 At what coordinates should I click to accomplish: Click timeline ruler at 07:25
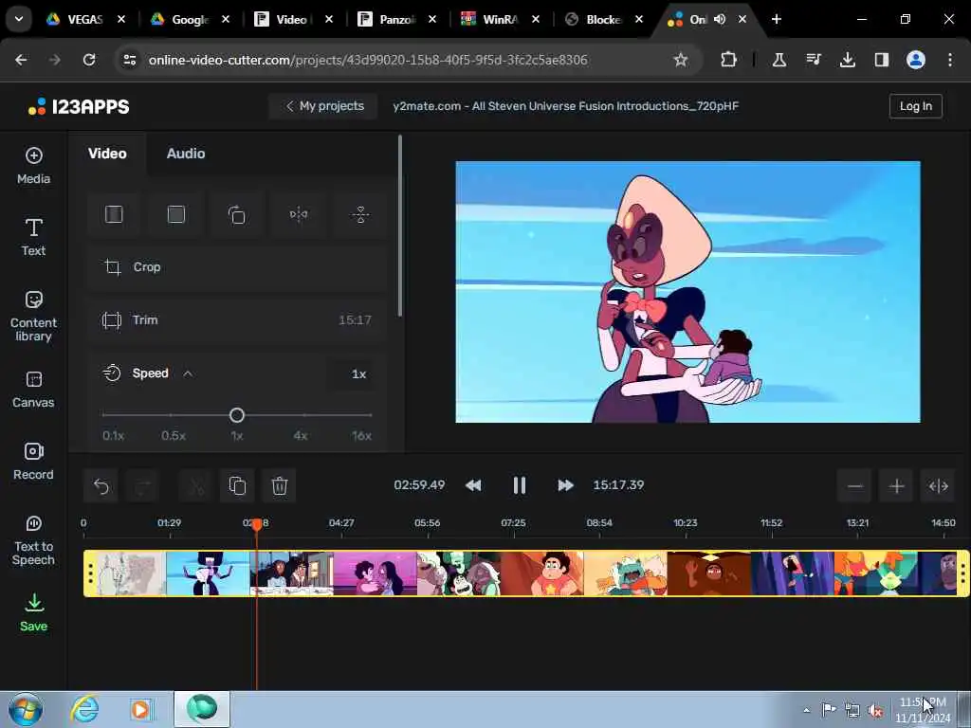point(513,523)
